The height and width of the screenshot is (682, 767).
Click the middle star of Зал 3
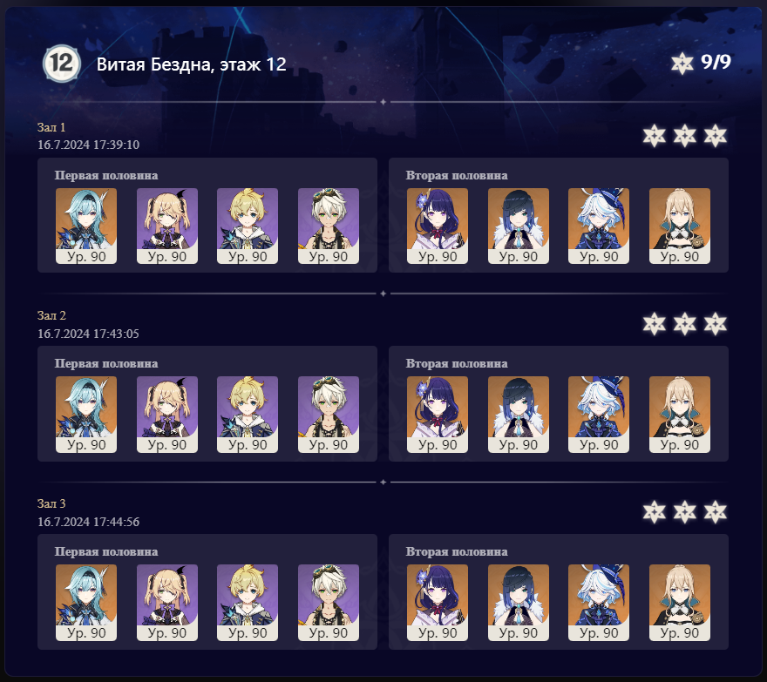coord(685,512)
